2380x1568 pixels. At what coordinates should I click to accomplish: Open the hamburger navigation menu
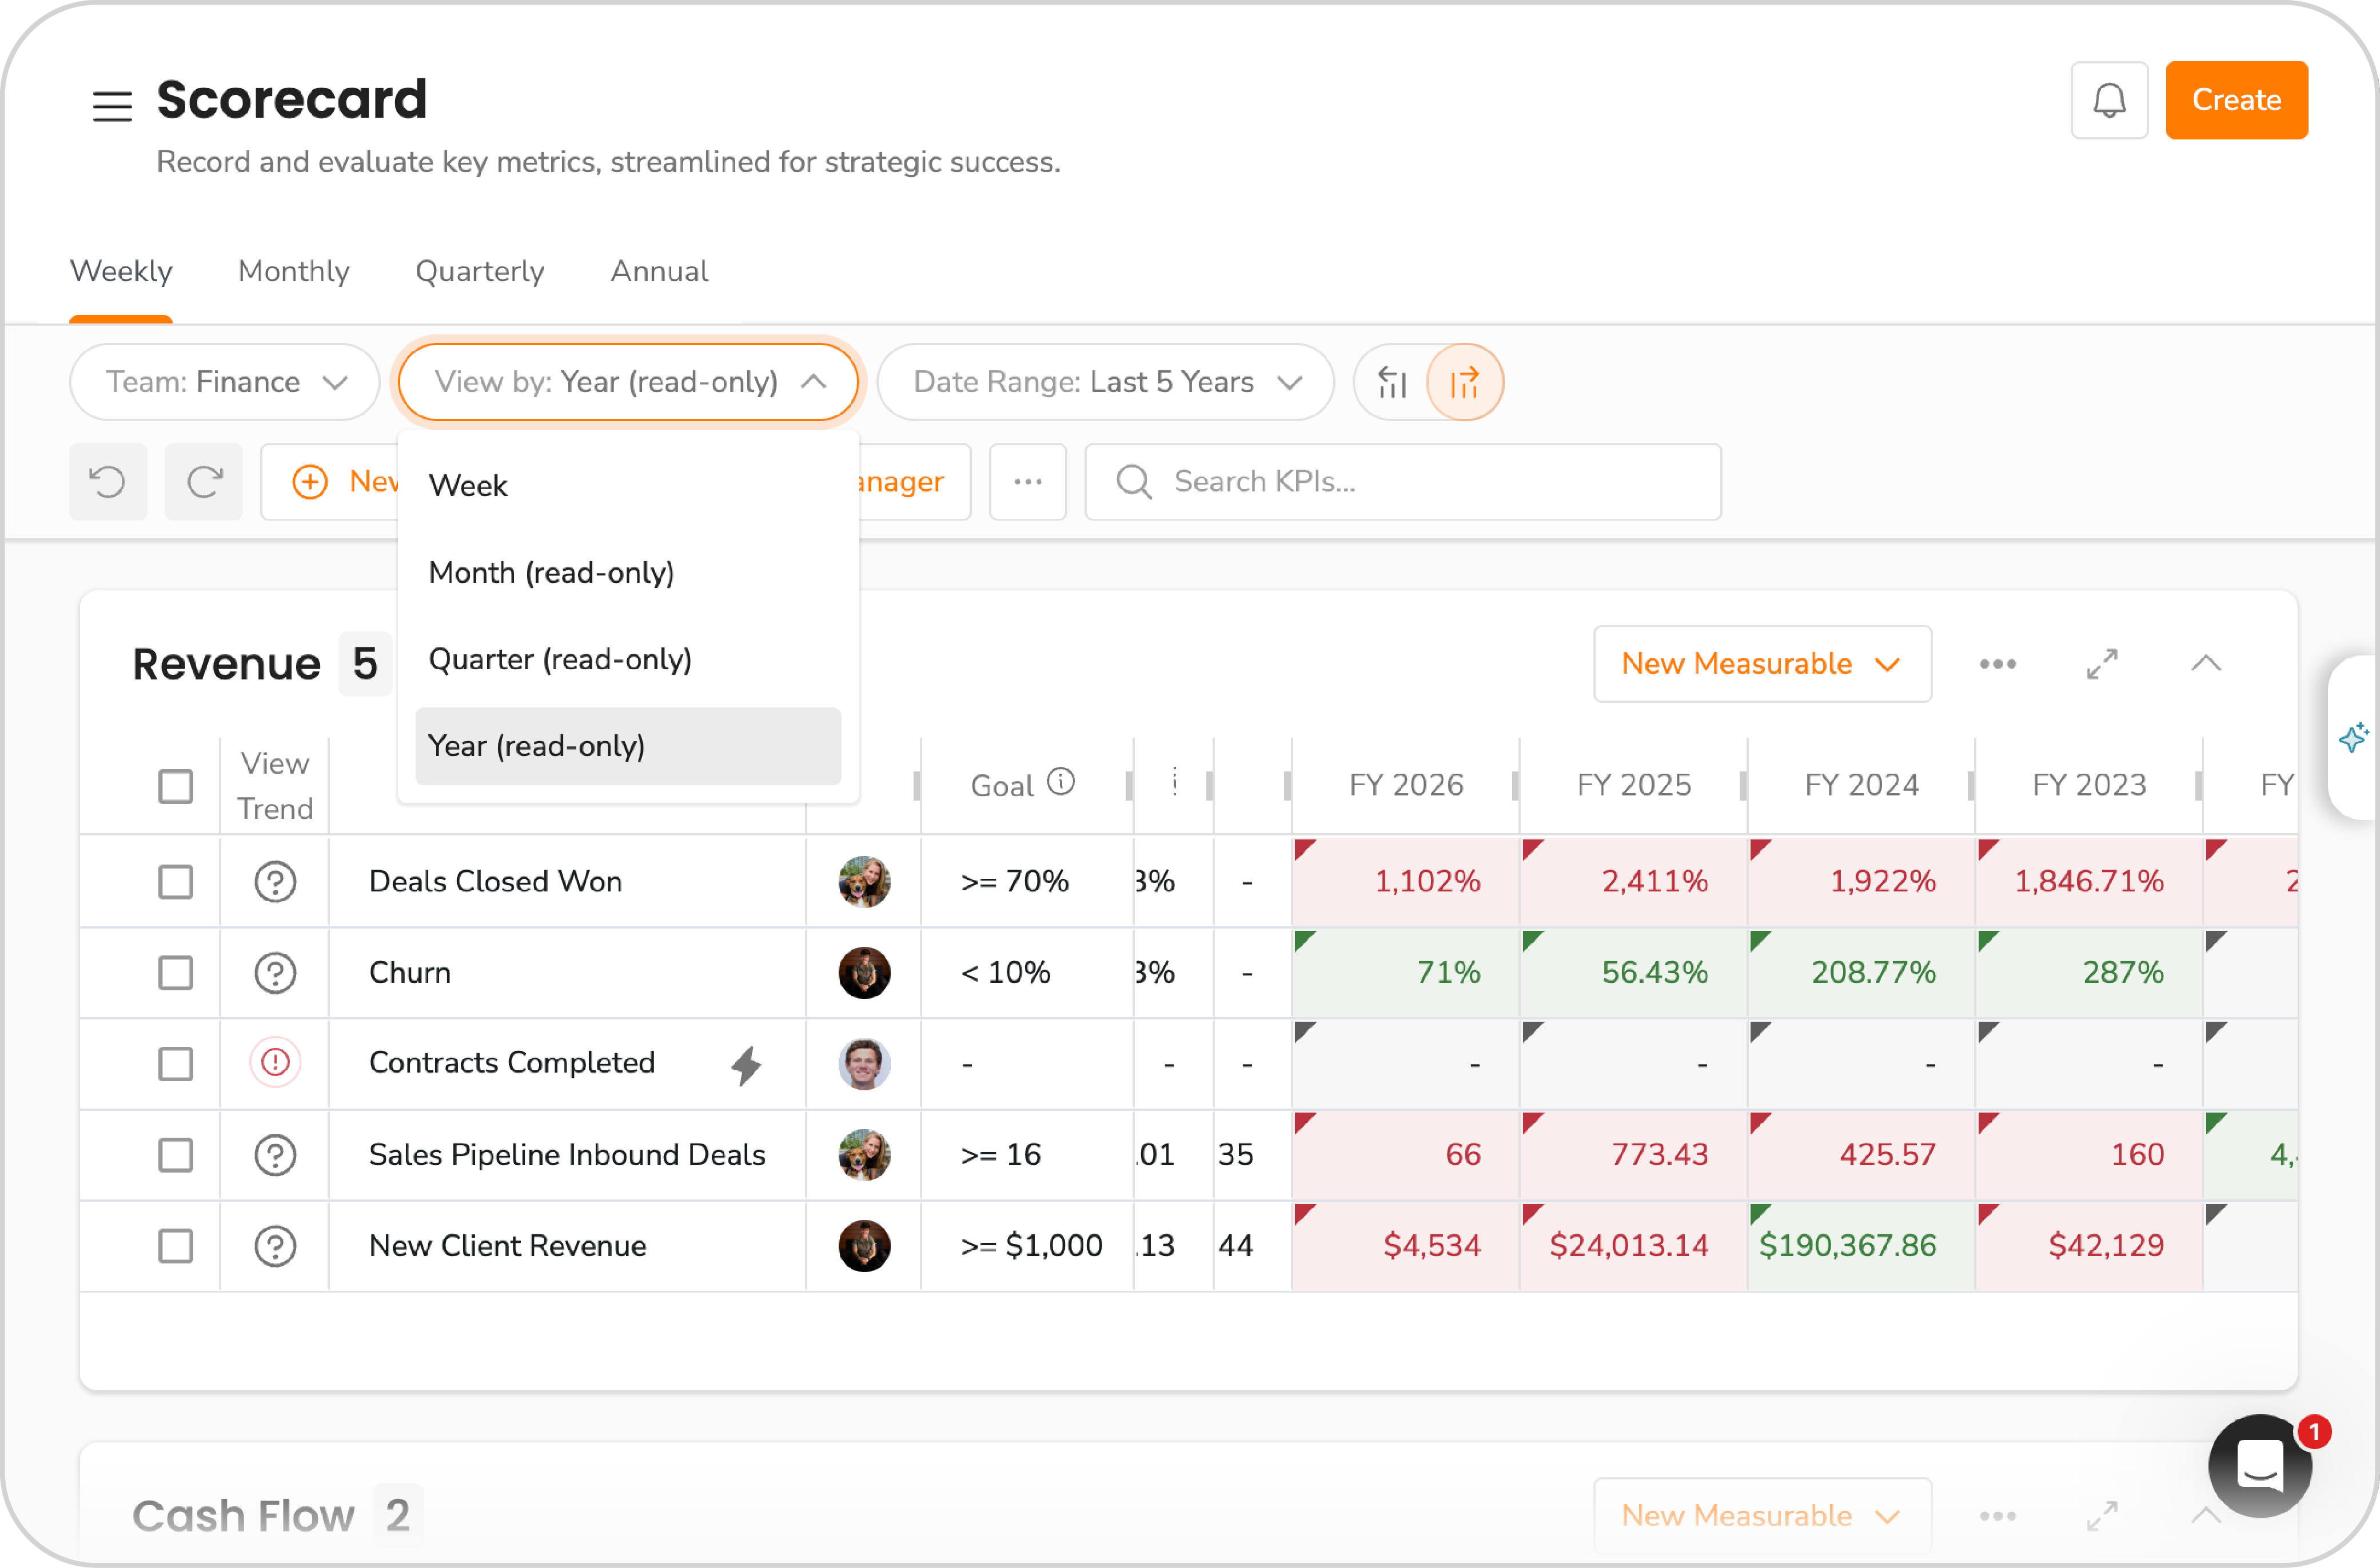pos(112,105)
